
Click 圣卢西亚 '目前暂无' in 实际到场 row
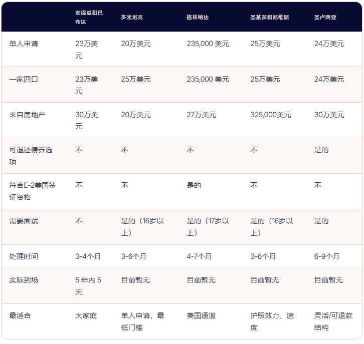329,280
